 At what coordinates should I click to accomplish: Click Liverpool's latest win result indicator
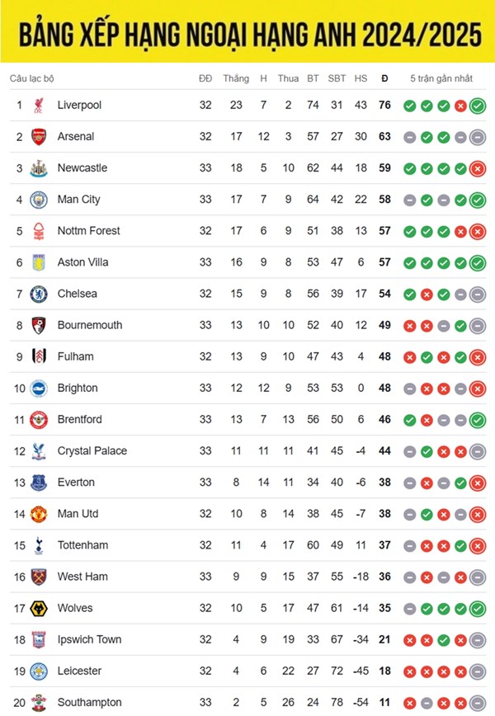pyautogui.click(x=478, y=106)
